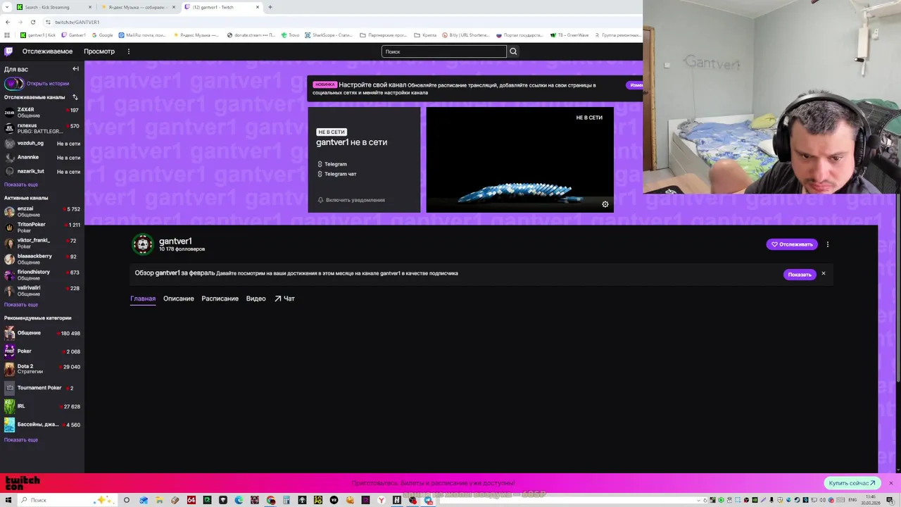Switch to the Яндекс Музыка browser tab
This screenshot has width=901, height=507.
tap(137, 7)
